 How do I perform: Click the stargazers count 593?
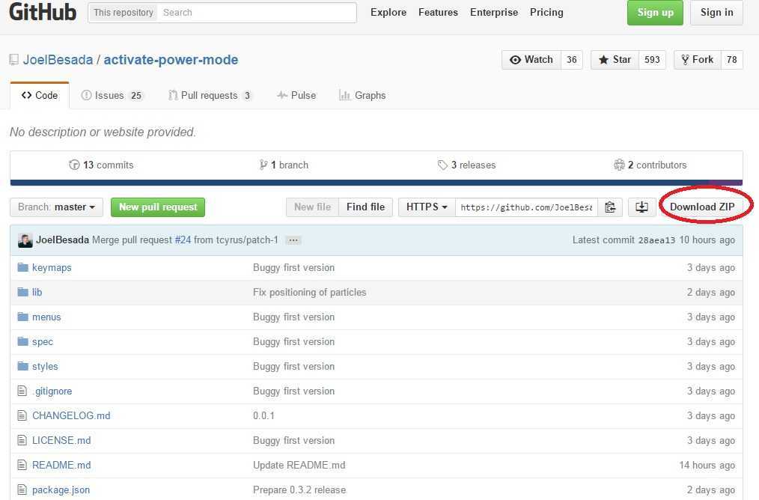[x=652, y=60]
